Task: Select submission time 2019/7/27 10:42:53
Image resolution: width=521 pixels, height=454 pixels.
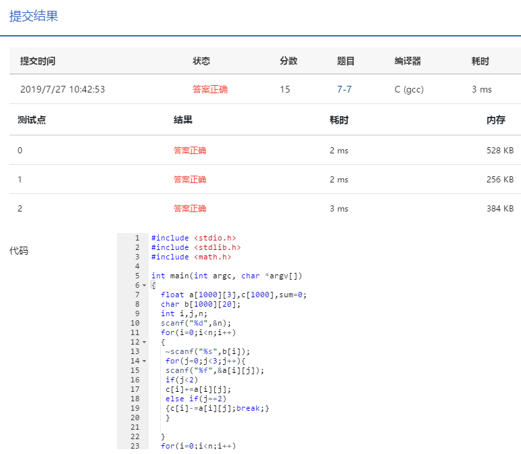Action: (x=62, y=89)
